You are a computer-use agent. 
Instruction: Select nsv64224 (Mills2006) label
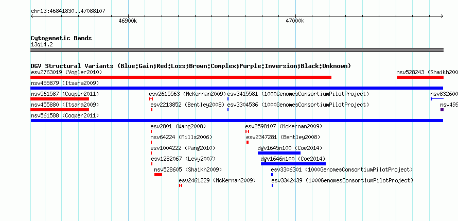(181, 137)
